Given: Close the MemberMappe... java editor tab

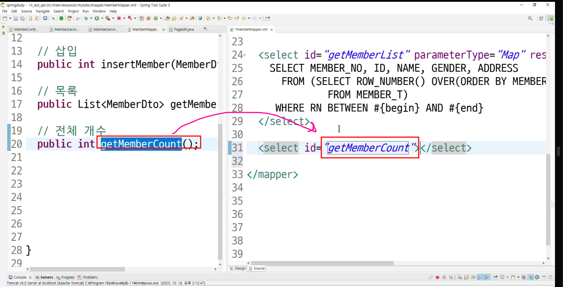Looking at the screenshot, I should (164, 30).
